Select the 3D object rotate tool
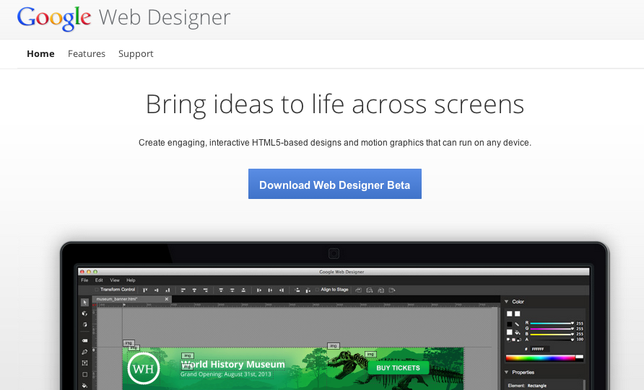This screenshot has width=644, height=390. point(84,314)
